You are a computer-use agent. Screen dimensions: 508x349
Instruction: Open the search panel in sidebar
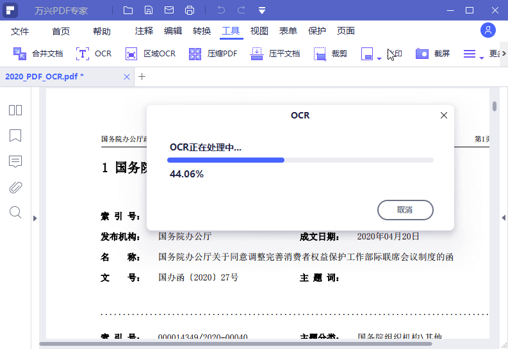coord(15,212)
